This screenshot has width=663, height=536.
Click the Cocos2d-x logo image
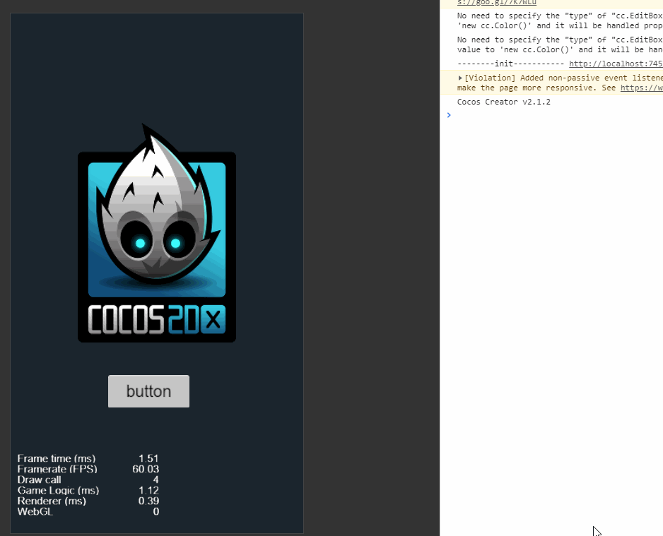pos(157,233)
